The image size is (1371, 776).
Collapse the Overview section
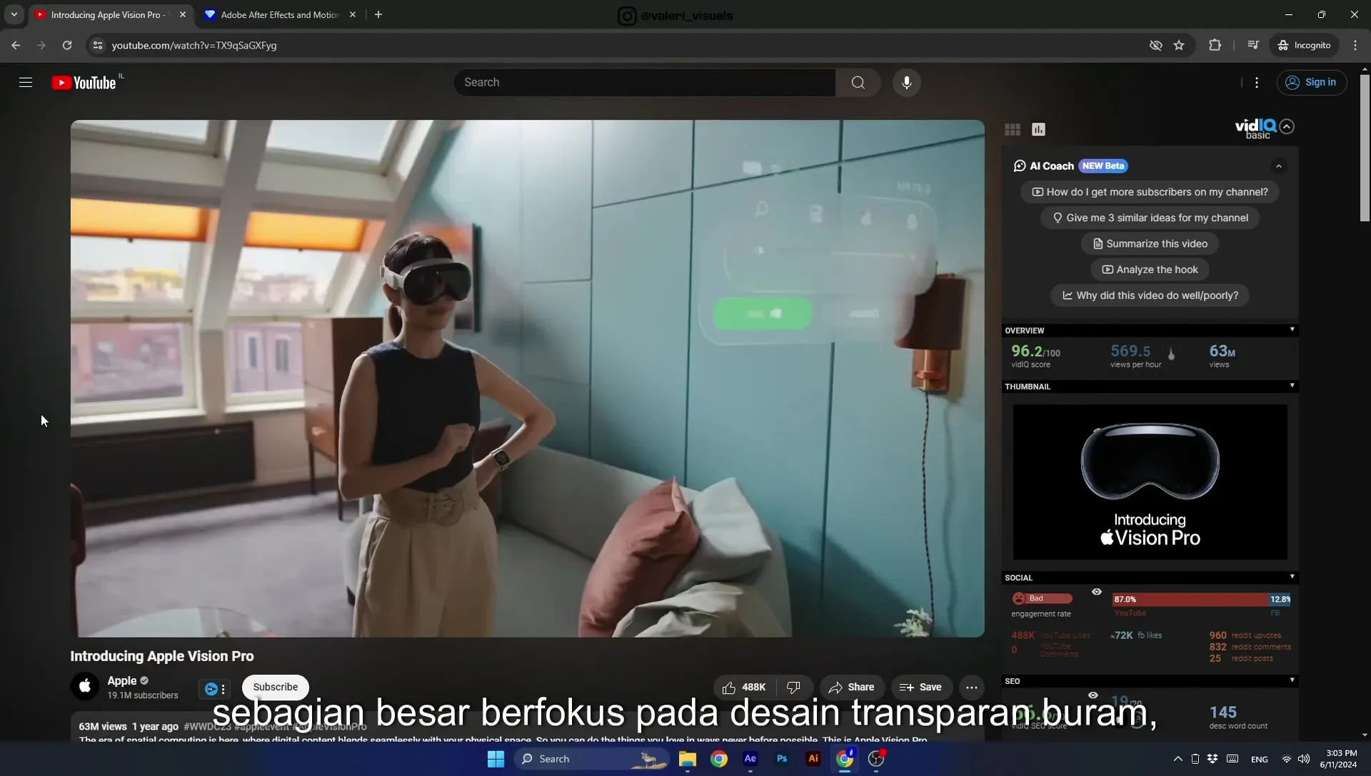[x=1292, y=330]
